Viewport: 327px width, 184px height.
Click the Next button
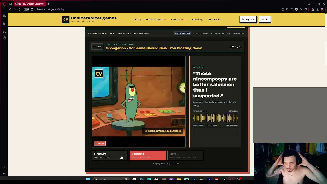coord(185,155)
